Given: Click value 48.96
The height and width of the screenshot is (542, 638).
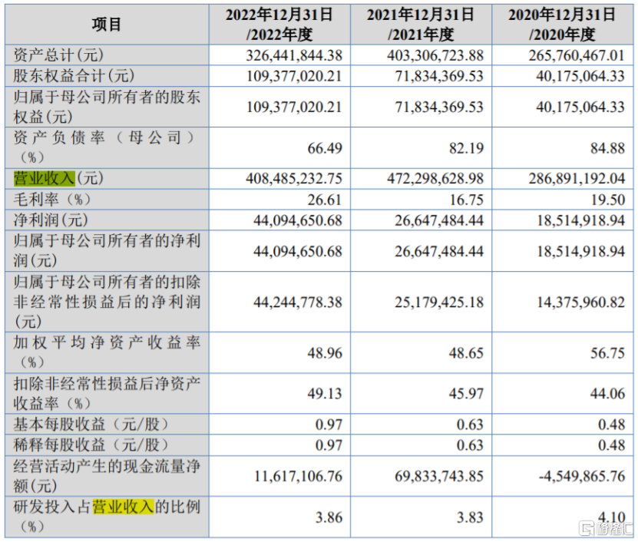Looking at the screenshot, I should point(325,353).
